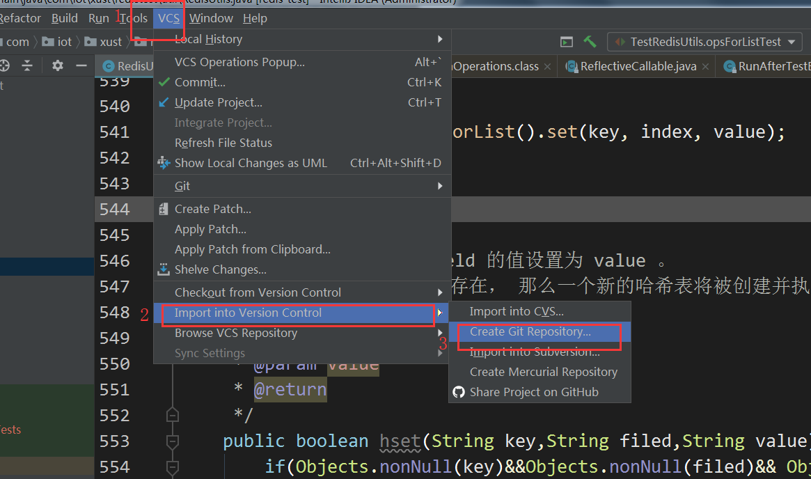This screenshot has height=479, width=811.
Task: Open the Run menu
Action: click(x=98, y=19)
